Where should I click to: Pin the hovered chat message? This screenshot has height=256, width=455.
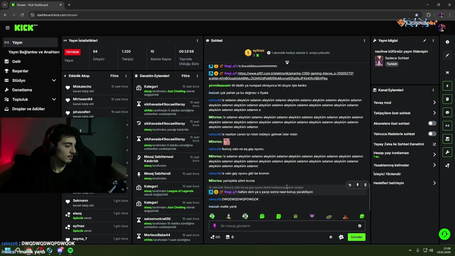click(x=358, y=185)
